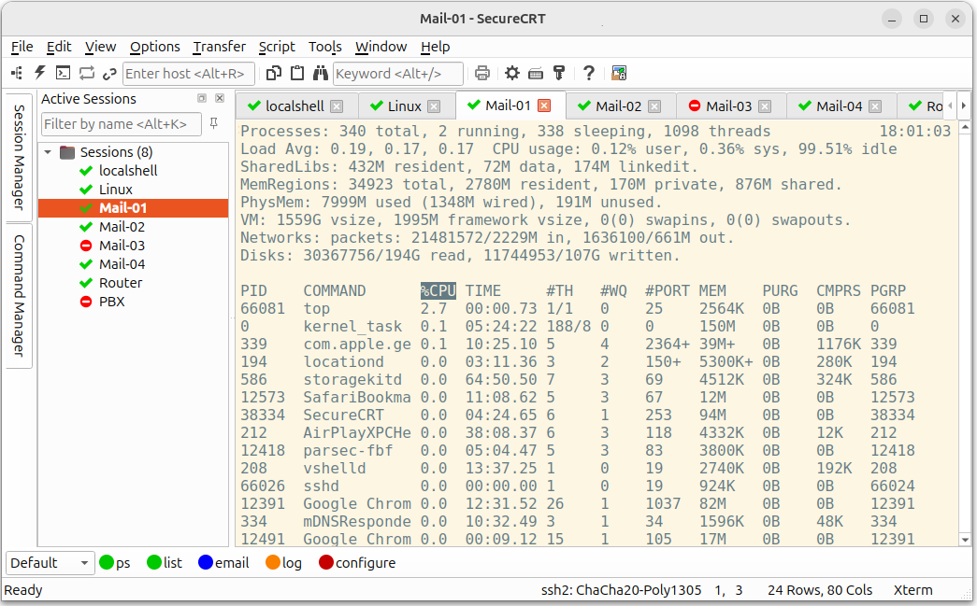Click the SecureFX lock window icon

click(619, 74)
